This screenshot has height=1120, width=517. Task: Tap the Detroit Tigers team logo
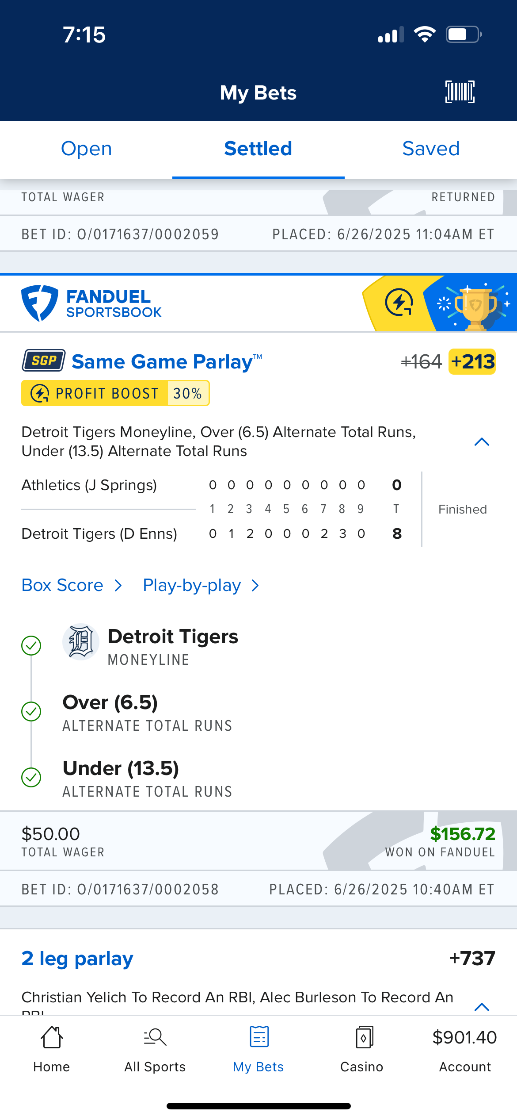(80, 642)
